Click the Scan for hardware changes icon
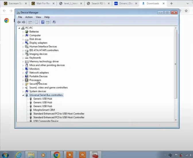The height and width of the screenshot is (158, 193). (x=54, y=22)
